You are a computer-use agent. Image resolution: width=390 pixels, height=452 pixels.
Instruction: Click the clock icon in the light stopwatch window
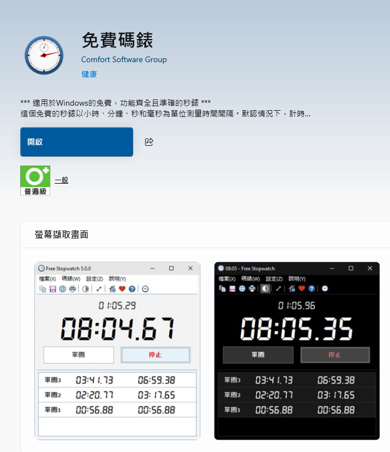[x=146, y=289]
